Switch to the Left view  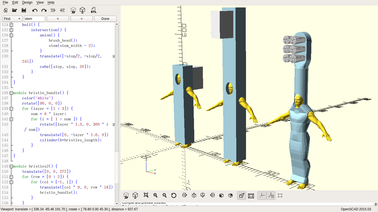[x=212, y=195]
